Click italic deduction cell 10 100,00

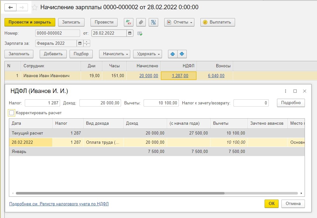click(229, 142)
